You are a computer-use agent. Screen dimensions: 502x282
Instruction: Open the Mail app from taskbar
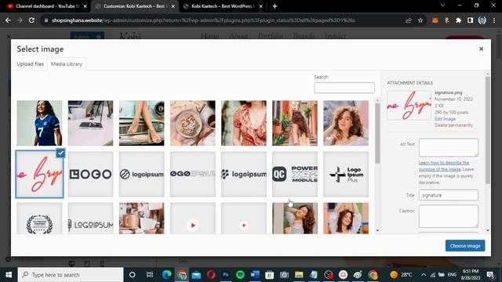[x=196, y=275]
